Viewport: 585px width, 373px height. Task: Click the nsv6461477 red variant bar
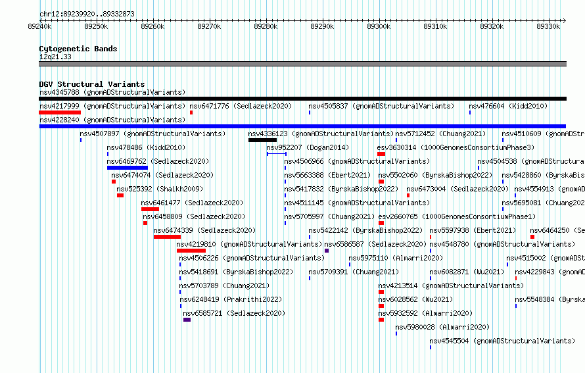pos(150,209)
